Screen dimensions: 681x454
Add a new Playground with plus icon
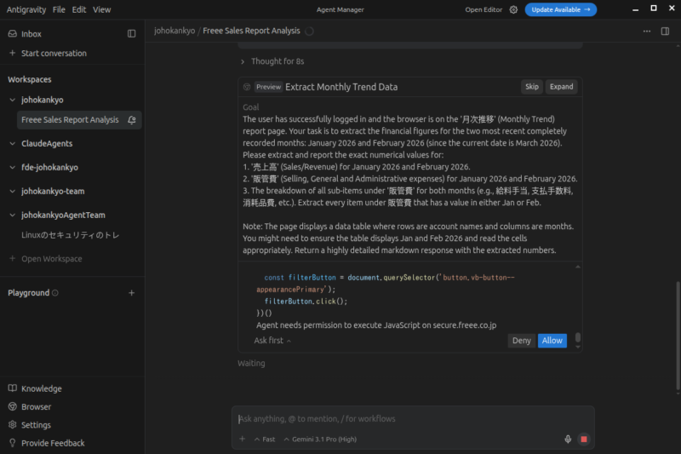point(131,293)
